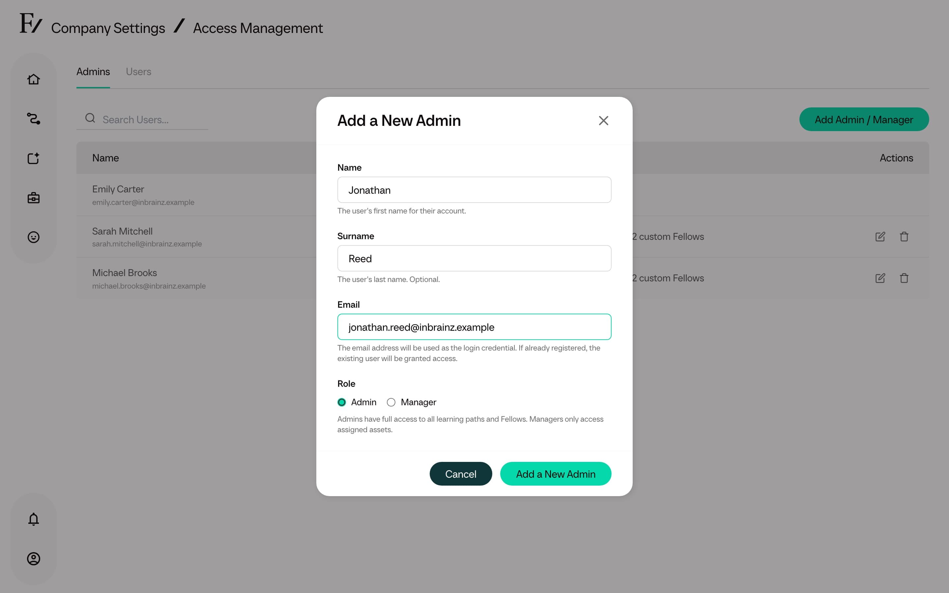Image resolution: width=949 pixels, height=593 pixels.
Task: Click the Name column header
Action: (x=105, y=158)
